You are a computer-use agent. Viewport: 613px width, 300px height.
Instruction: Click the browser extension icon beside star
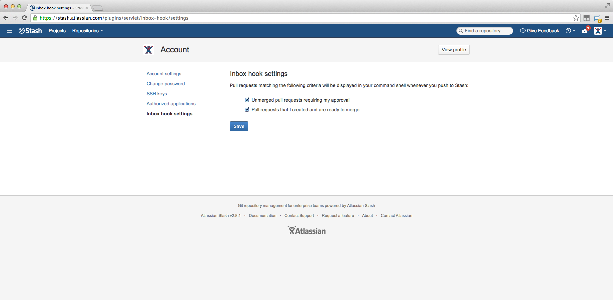587,18
